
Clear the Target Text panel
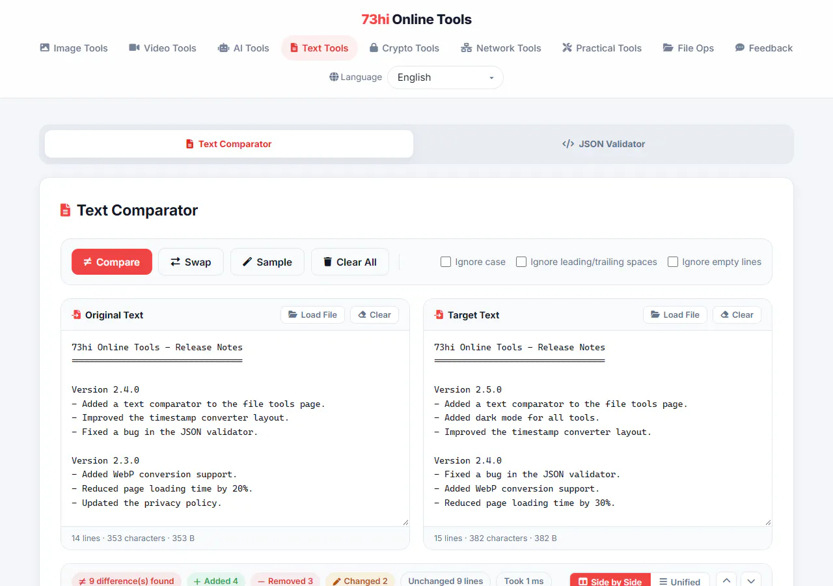click(x=737, y=314)
